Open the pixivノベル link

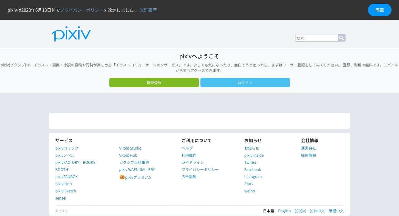[65, 155]
